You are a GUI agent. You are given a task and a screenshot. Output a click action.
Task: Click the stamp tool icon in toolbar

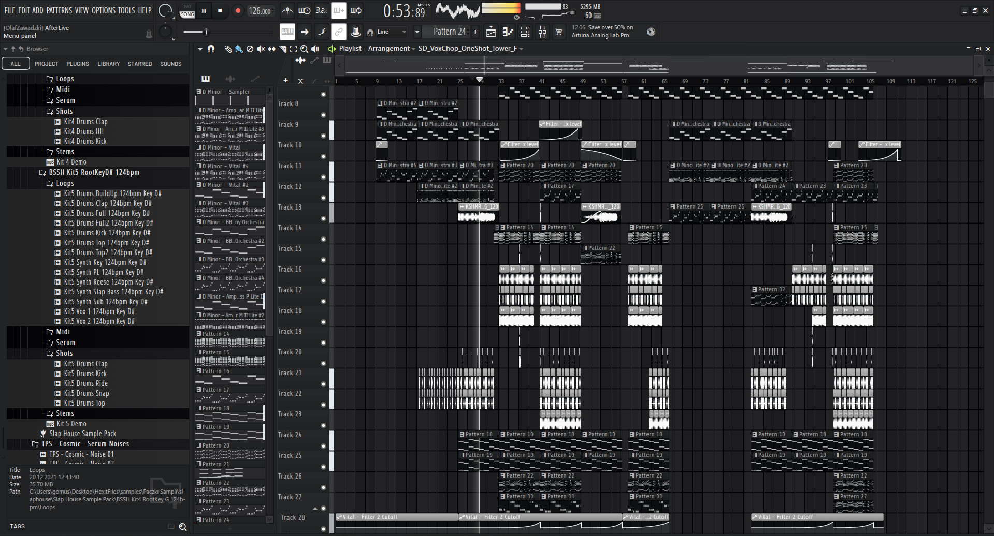(355, 32)
